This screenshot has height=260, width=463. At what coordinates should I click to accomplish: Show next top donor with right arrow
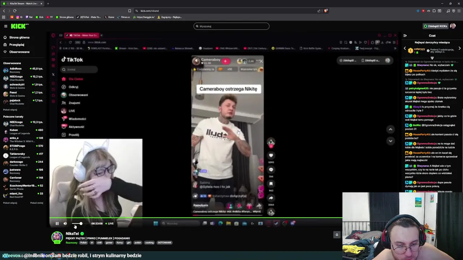tap(459, 48)
